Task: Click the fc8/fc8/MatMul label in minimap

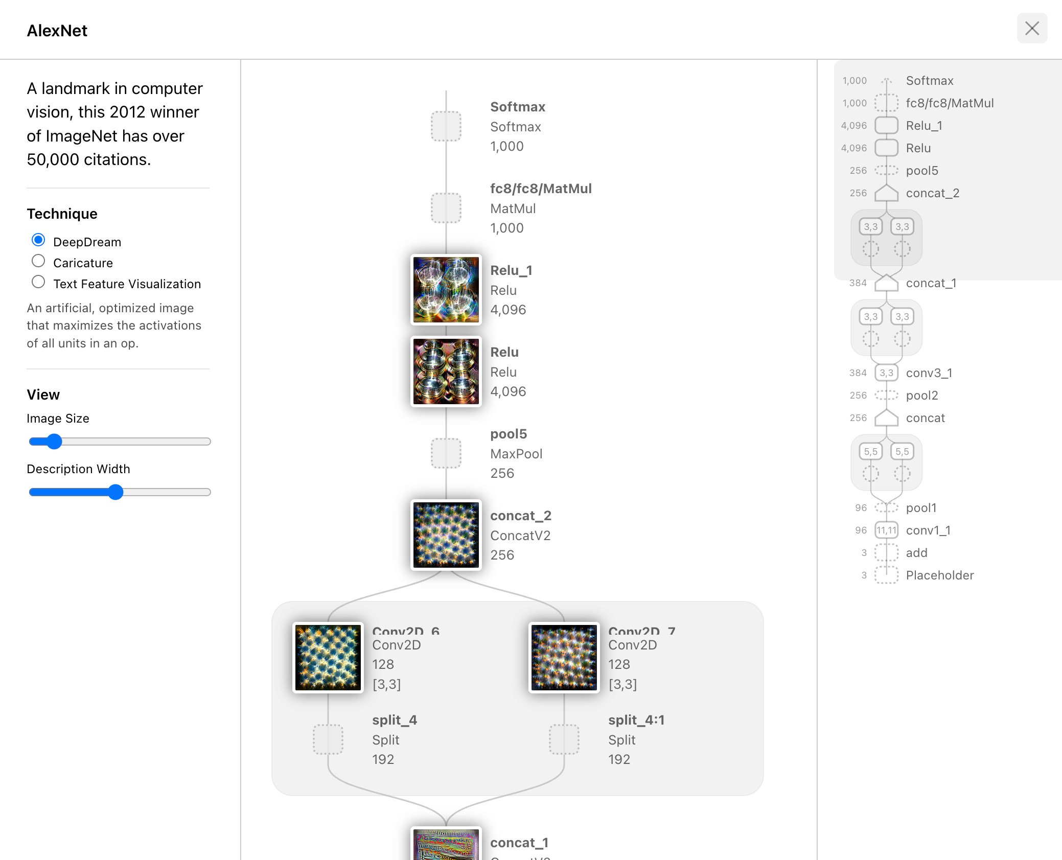Action: (x=950, y=103)
